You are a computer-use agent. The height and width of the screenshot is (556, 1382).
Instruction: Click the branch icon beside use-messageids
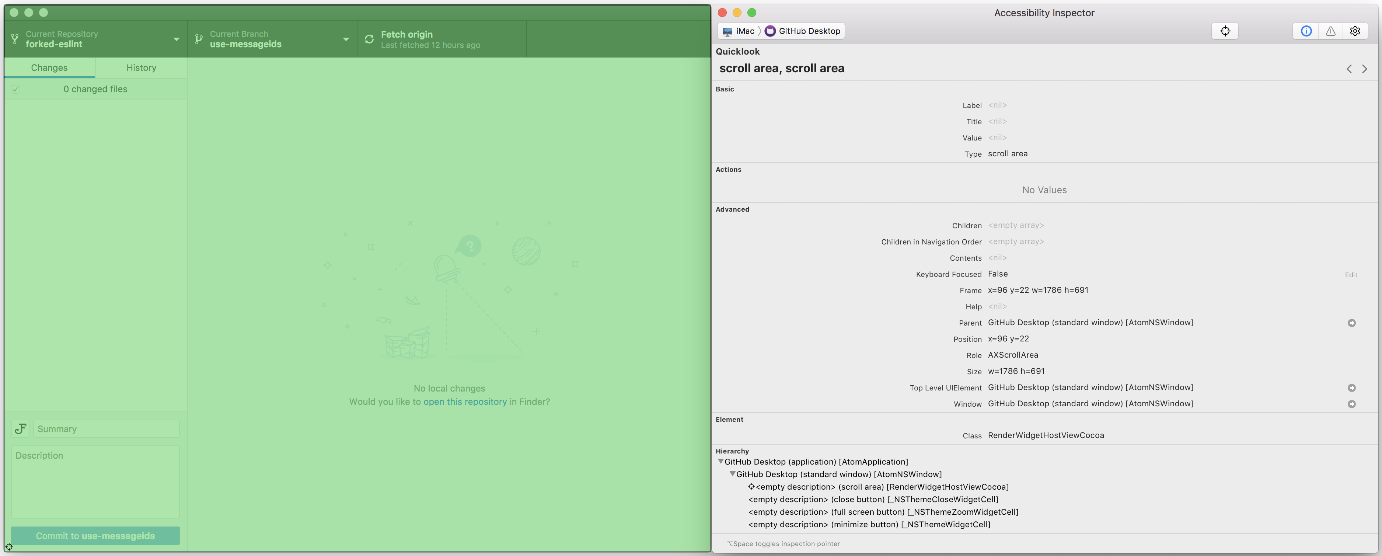tap(199, 39)
